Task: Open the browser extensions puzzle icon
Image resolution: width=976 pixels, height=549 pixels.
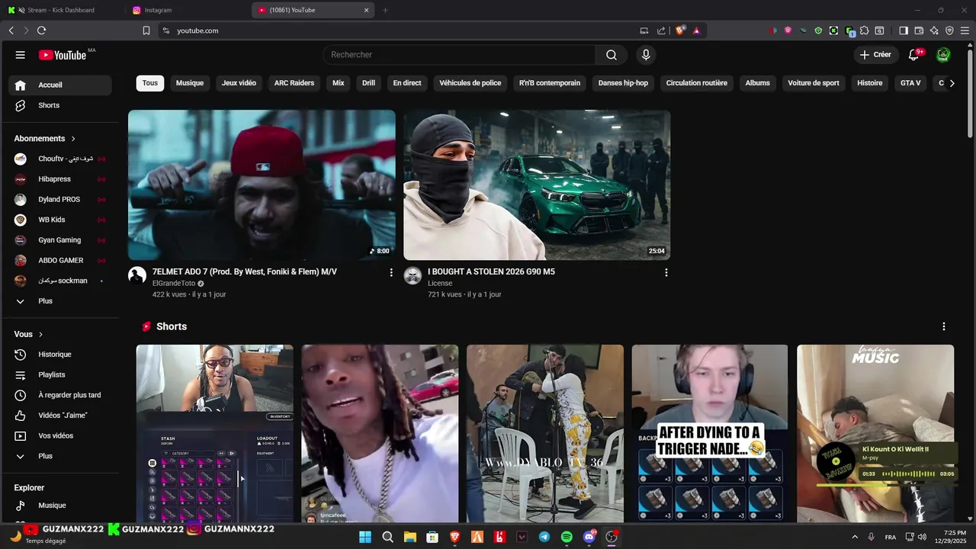Action: (x=864, y=30)
